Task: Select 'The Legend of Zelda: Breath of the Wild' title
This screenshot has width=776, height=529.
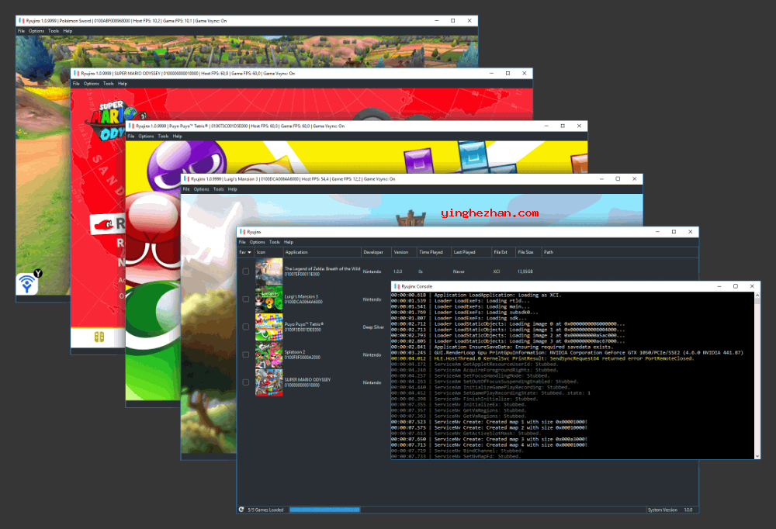Action: point(322,268)
